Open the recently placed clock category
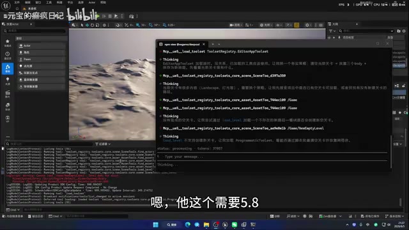This screenshot has width=409, height=230. pos(8,56)
